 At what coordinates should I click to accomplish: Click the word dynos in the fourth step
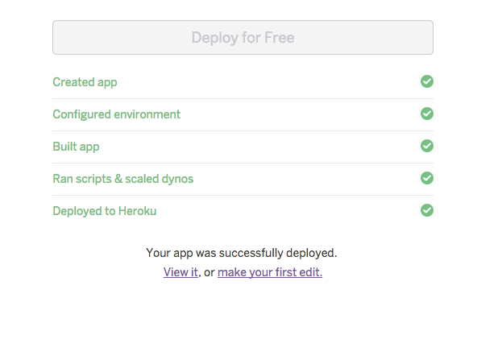click(176, 179)
